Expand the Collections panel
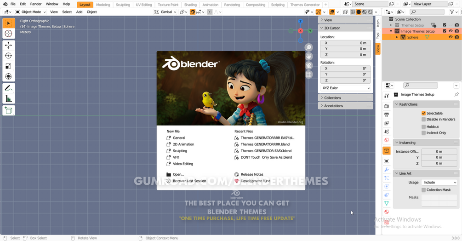The width and height of the screenshot is (462, 241). point(345,98)
